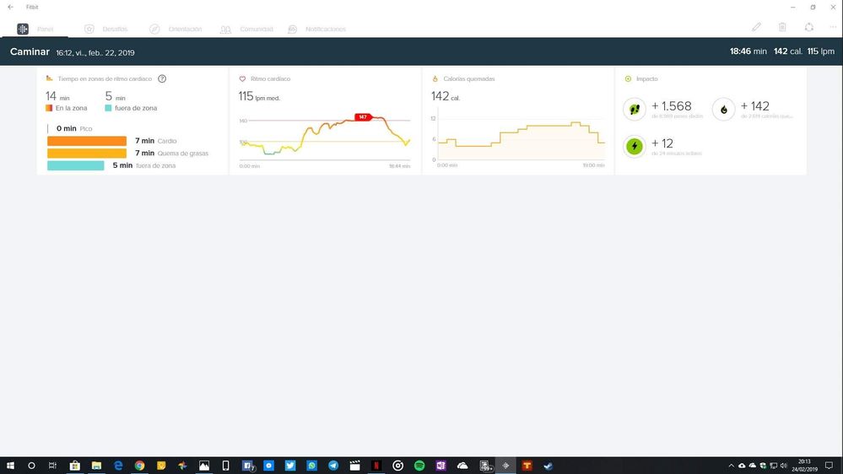Click the sync refresh icon
The height and width of the screenshot is (474, 843).
808,27
